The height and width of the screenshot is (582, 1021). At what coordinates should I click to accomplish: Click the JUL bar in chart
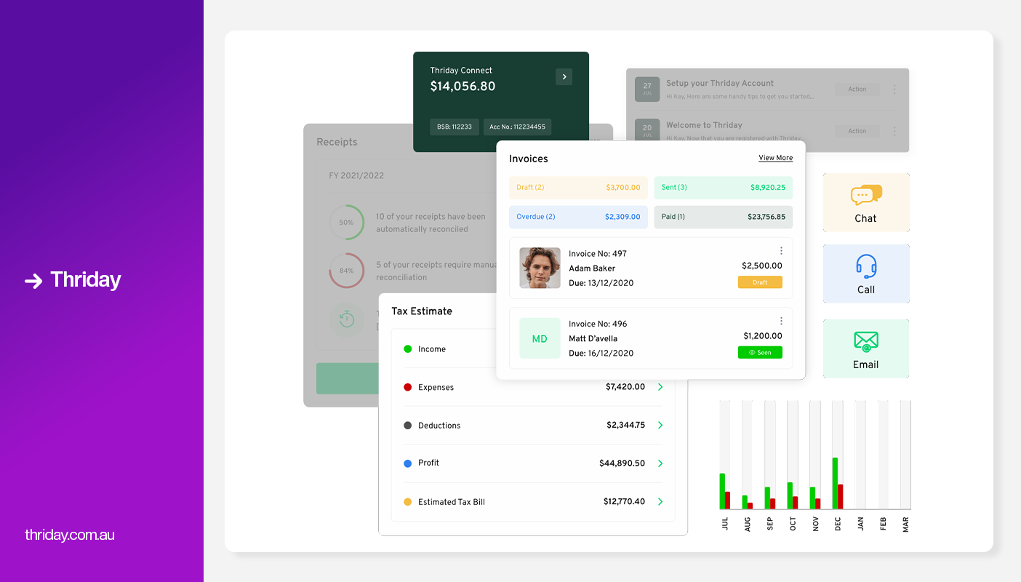[725, 491]
